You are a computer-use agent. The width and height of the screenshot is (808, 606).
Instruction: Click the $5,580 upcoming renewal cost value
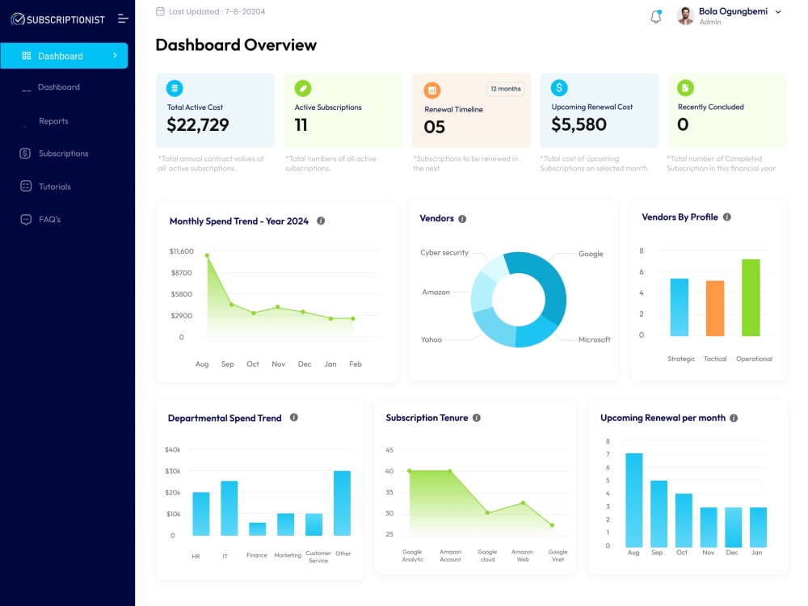pos(579,124)
